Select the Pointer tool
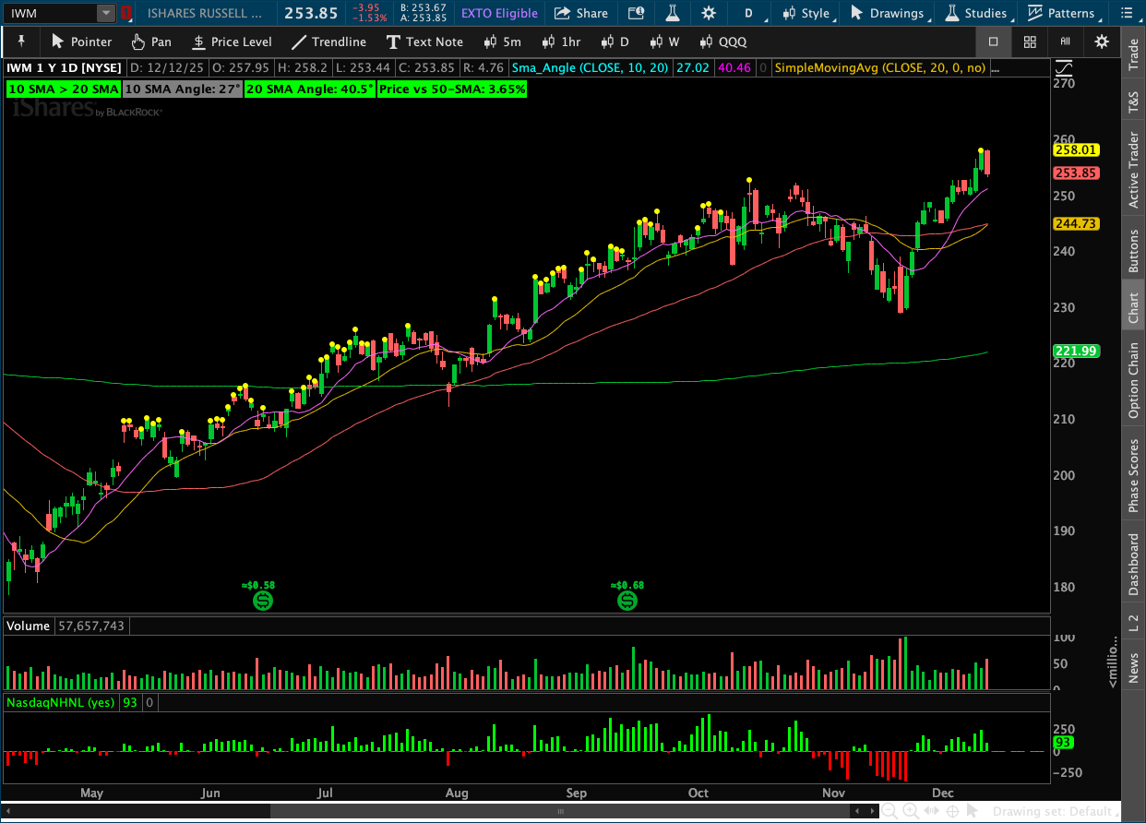 81,42
